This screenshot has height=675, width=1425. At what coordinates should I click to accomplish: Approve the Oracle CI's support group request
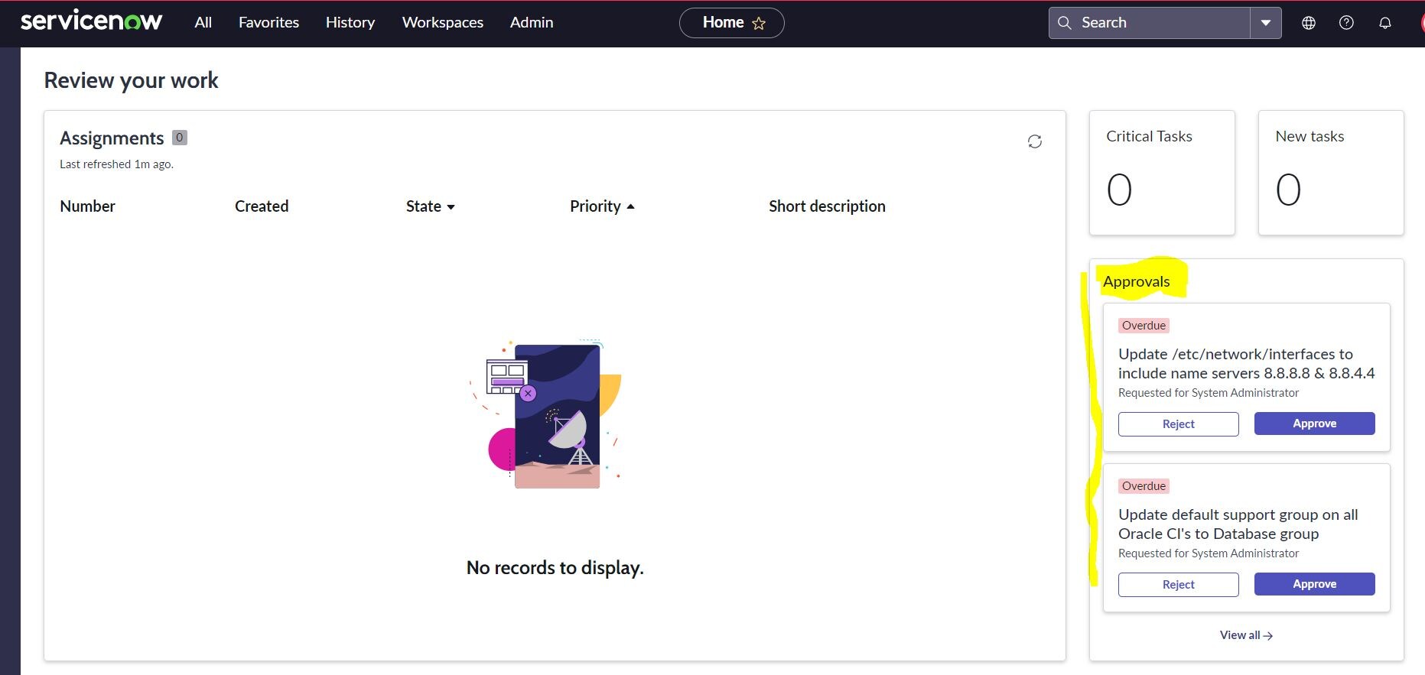point(1314,584)
